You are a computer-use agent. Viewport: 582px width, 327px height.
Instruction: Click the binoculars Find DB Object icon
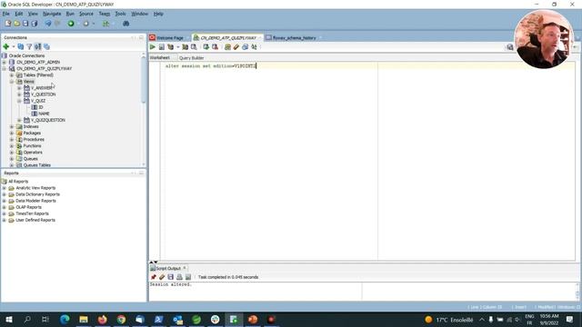click(x=125, y=24)
